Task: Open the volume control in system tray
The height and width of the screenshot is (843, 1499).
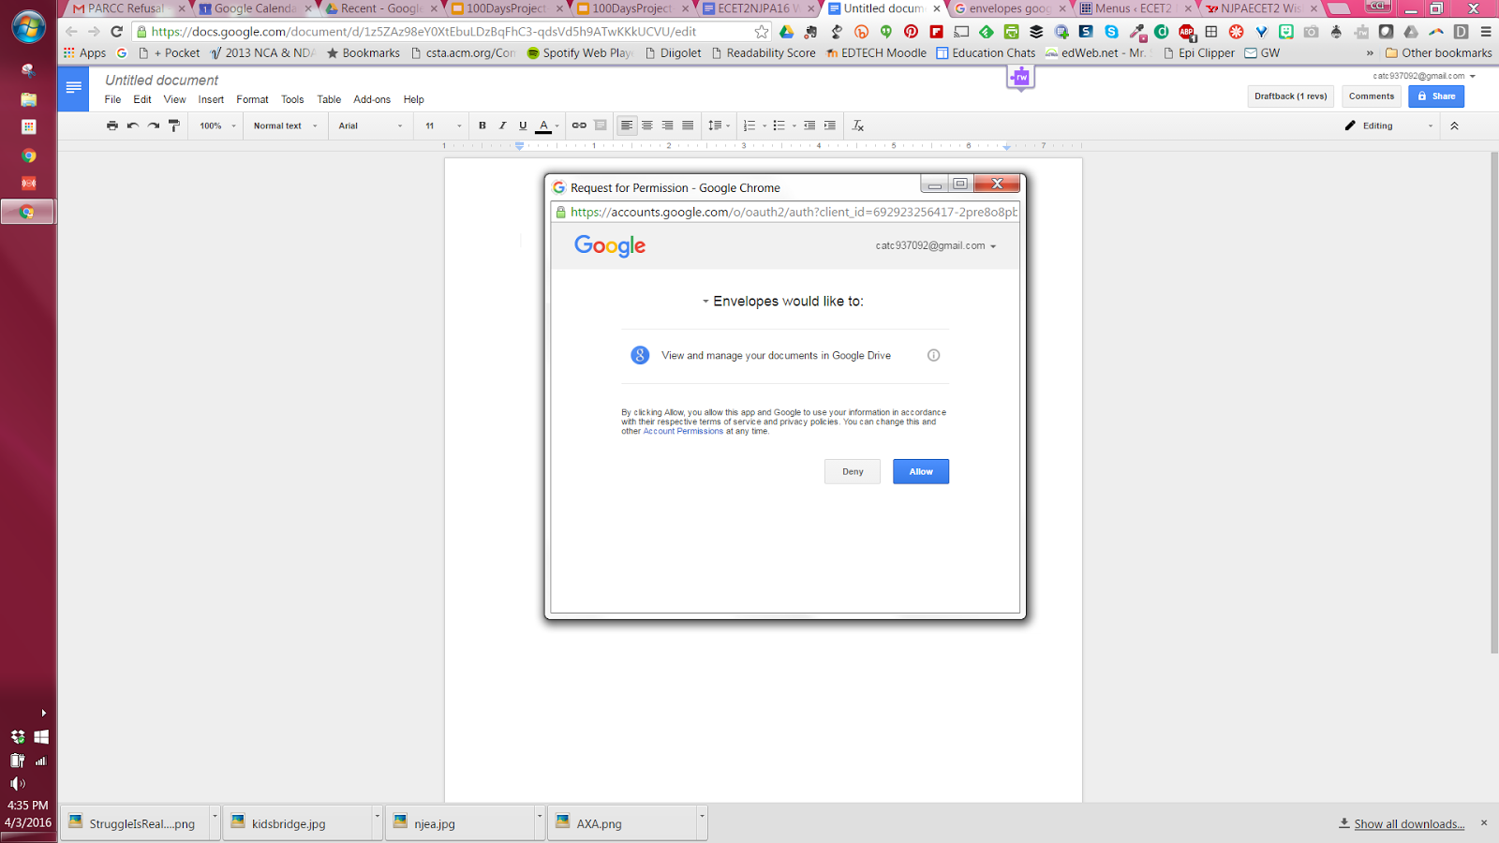Action: [17, 783]
